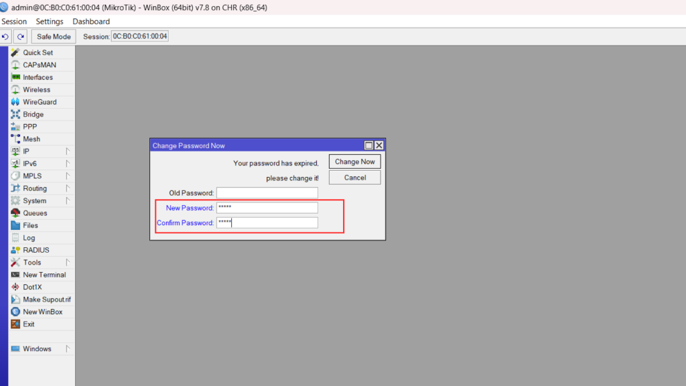Open the Session menu
The width and height of the screenshot is (686, 386).
[x=14, y=21]
